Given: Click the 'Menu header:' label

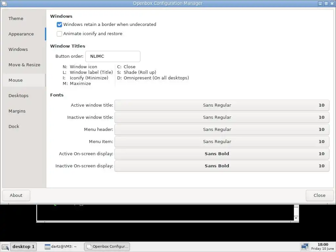Looking at the screenshot, I should tap(98, 129).
